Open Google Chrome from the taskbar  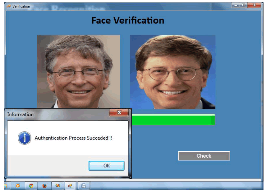31,186
